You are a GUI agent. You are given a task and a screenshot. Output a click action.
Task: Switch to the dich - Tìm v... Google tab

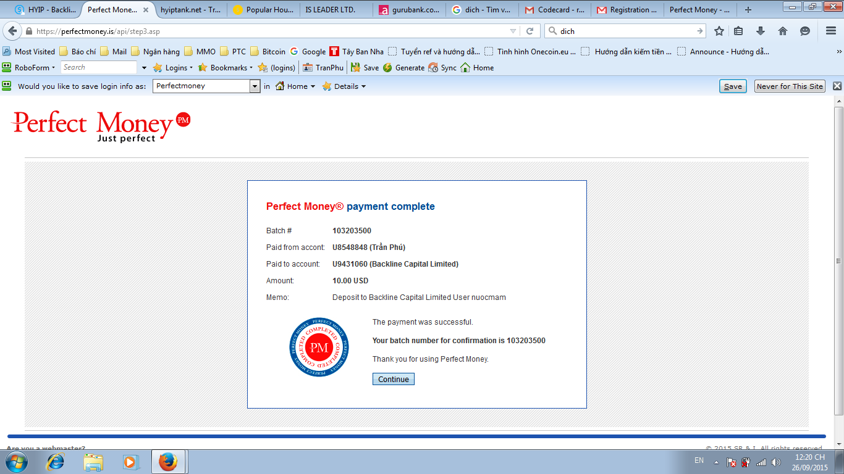481,10
